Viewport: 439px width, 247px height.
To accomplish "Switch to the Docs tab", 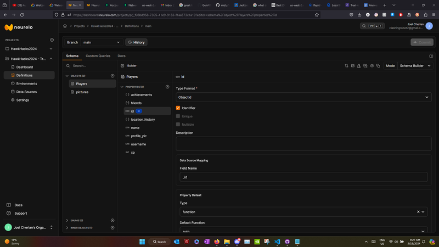I will click(121, 56).
